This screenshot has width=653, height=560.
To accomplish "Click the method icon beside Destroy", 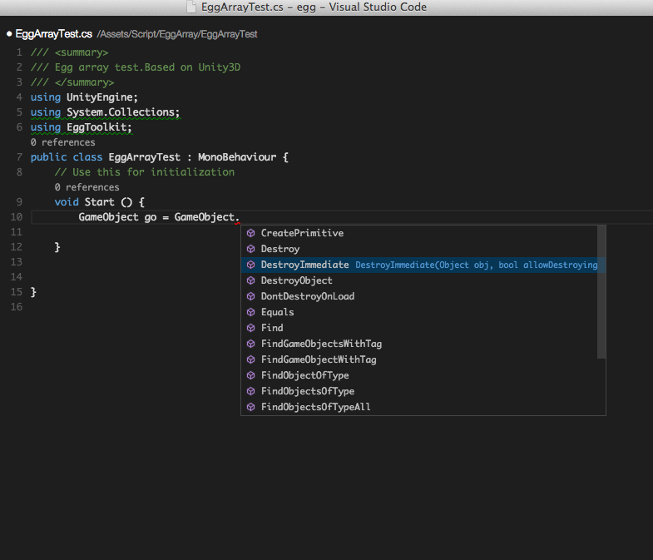I will [x=250, y=249].
